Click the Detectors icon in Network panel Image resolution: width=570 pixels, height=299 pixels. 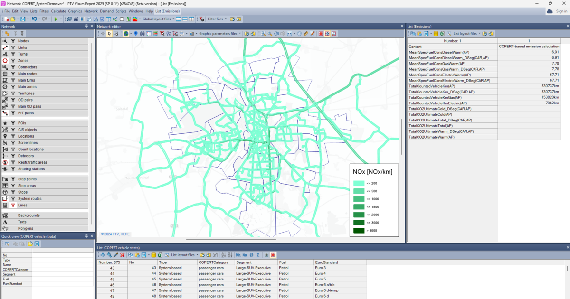point(5,156)
